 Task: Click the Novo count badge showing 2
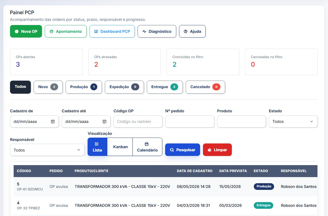(54, 87)
